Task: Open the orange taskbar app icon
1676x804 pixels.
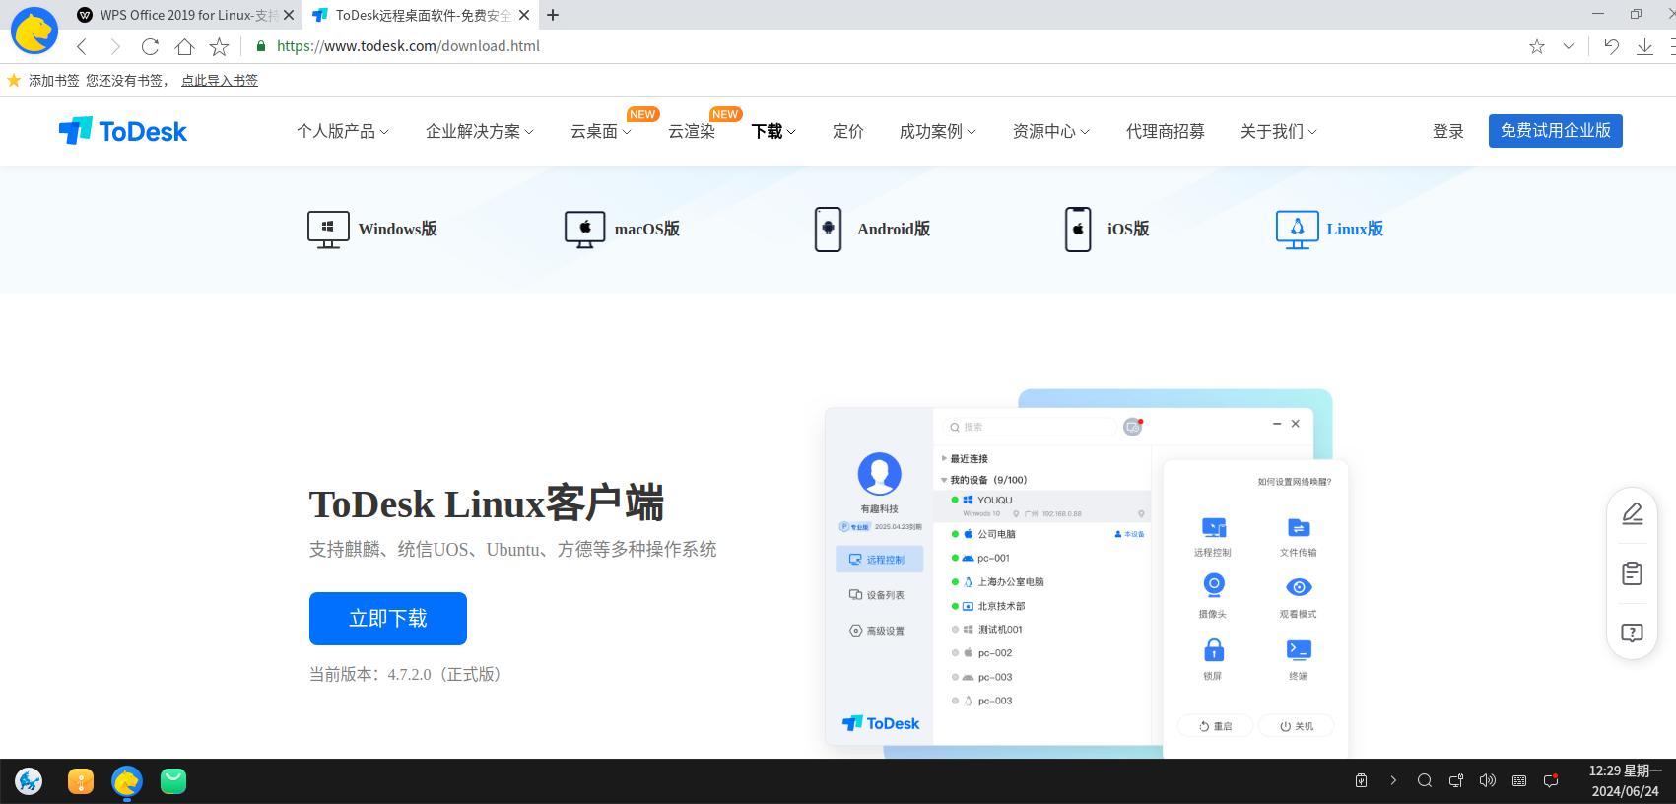Action: [81, 782]
